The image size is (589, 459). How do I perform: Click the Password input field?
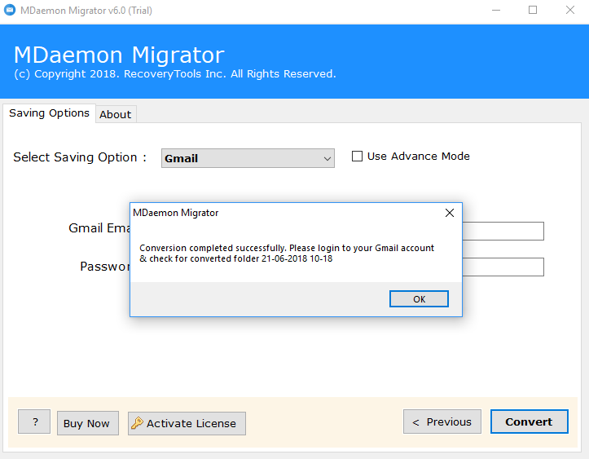pos(503,267)
